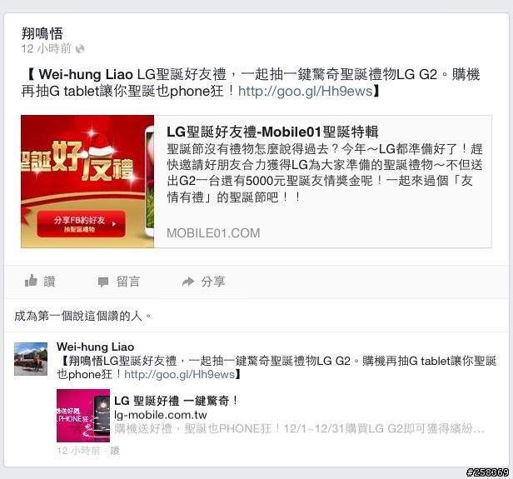Open poster 翔鳴悟's profile name
The width and height of the screenshot is (513, 479).
coord(42,33)
